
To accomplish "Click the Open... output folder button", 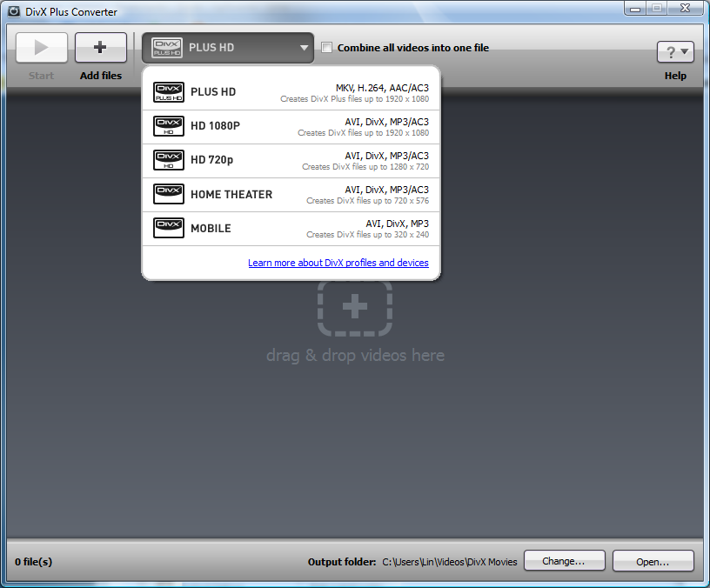I will (653, 561).
